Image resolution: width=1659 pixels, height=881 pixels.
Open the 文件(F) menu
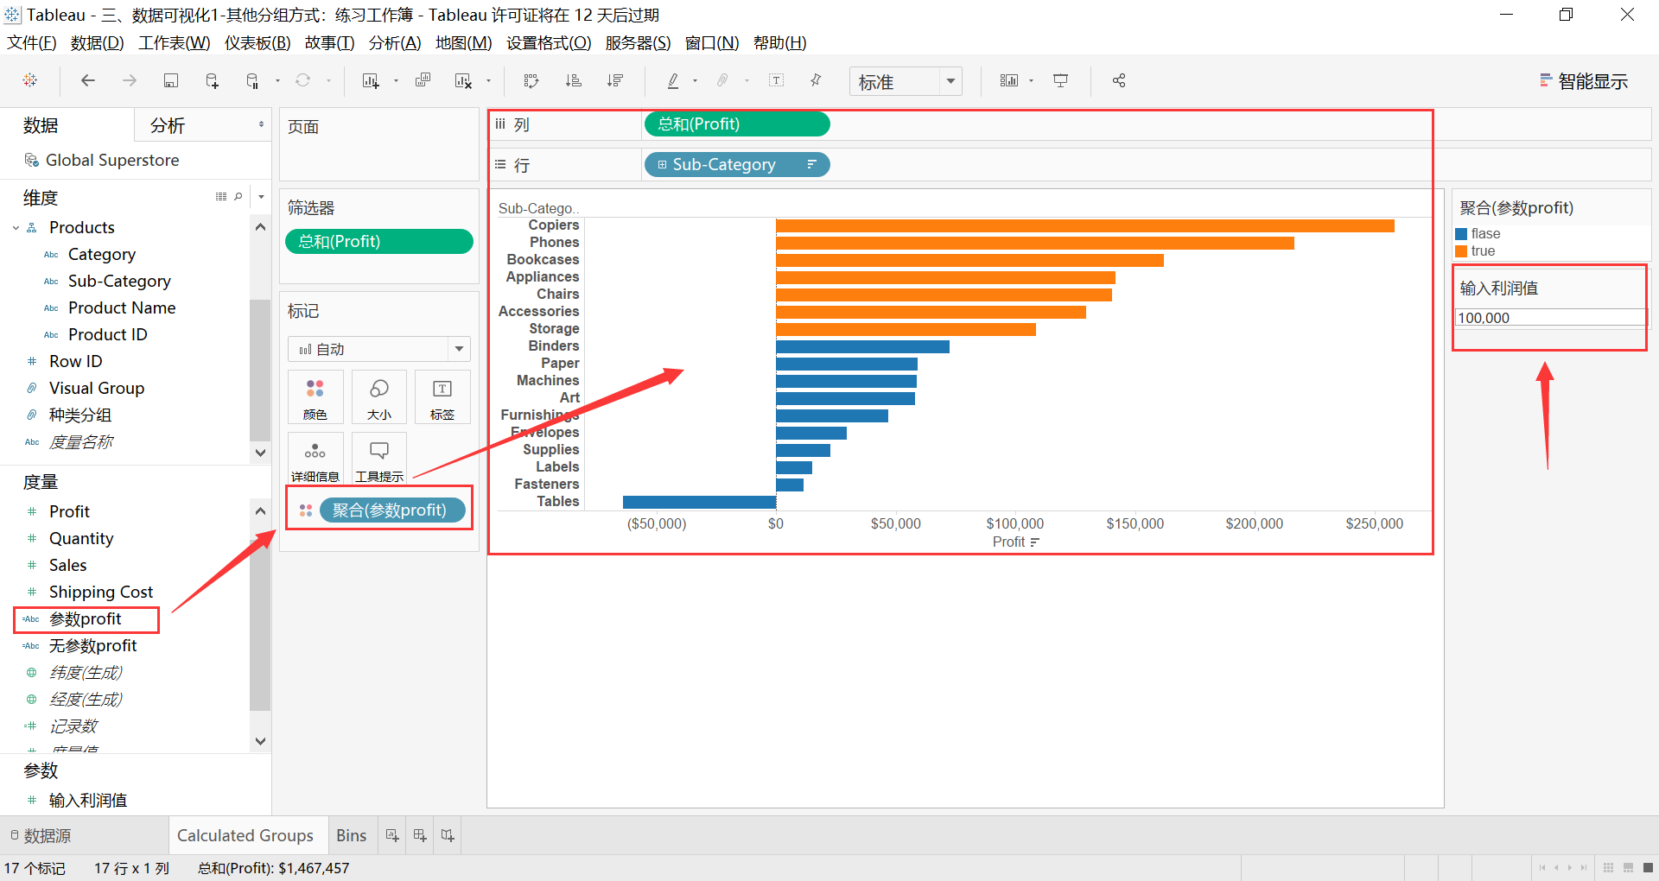(32, 42)
